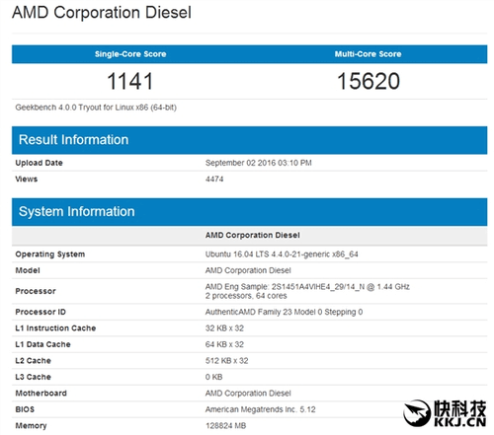The width and height of the screenshot is (494, 435).
Task: Click the System Information section header
Action: [249, 212]
